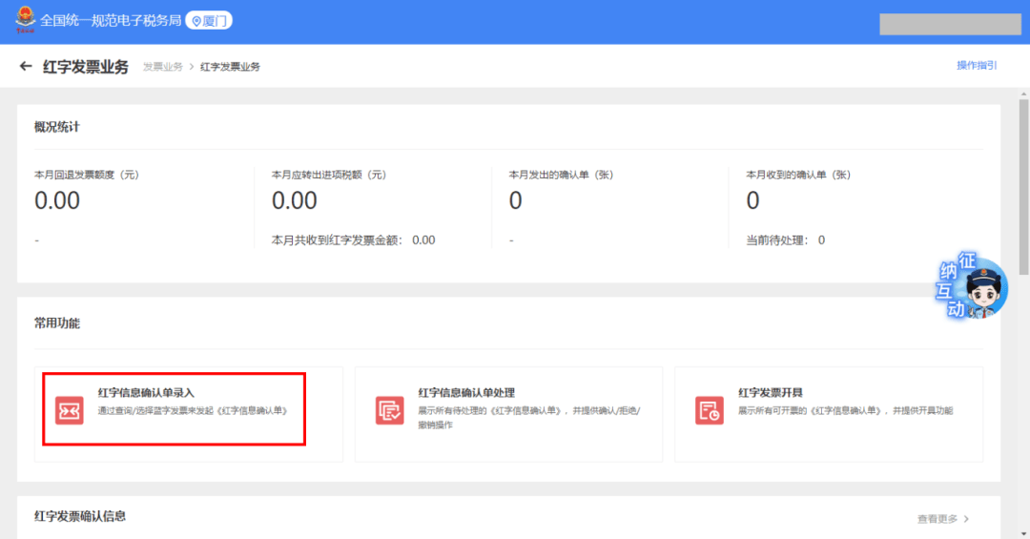Click the 红字信息确认单录入 ticket icon

click(x=69, y=409)
